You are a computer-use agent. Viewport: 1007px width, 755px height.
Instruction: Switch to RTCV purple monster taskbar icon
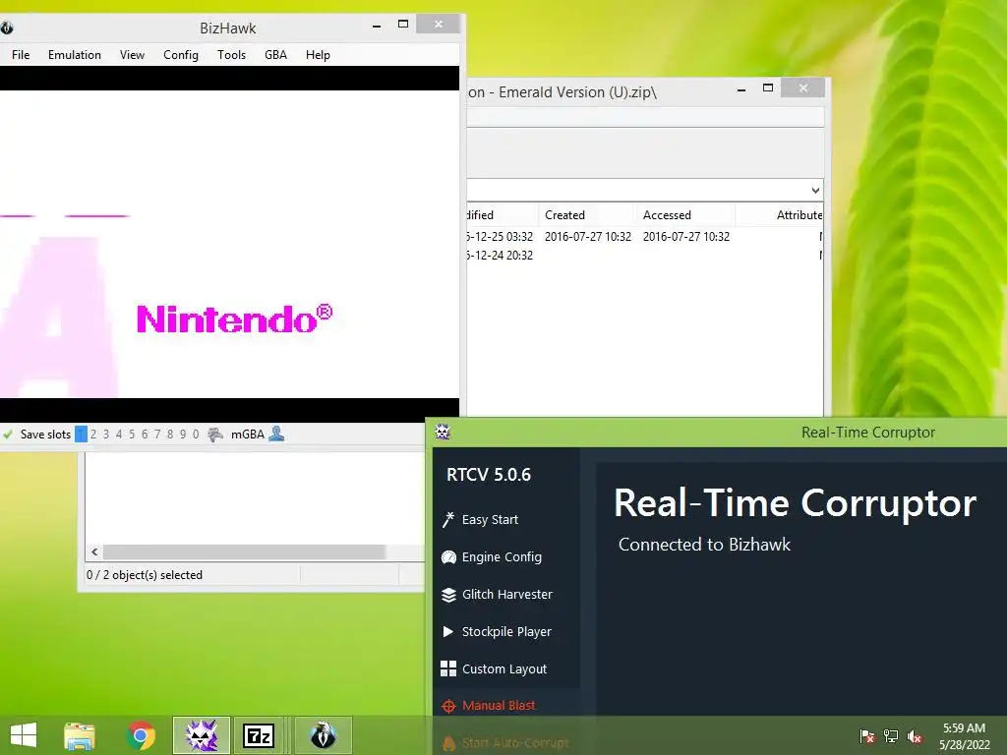click(x=201, y=735)
